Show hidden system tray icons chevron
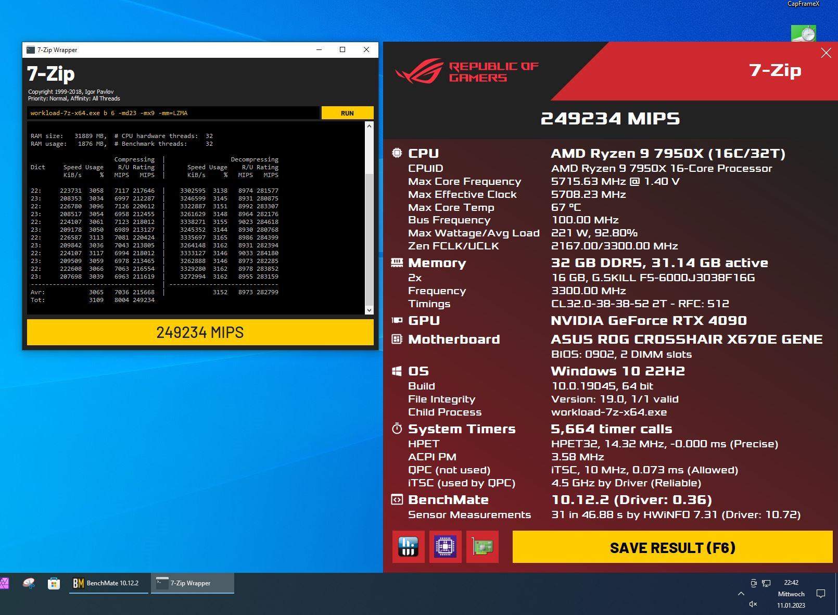 (x=741, y=594)
